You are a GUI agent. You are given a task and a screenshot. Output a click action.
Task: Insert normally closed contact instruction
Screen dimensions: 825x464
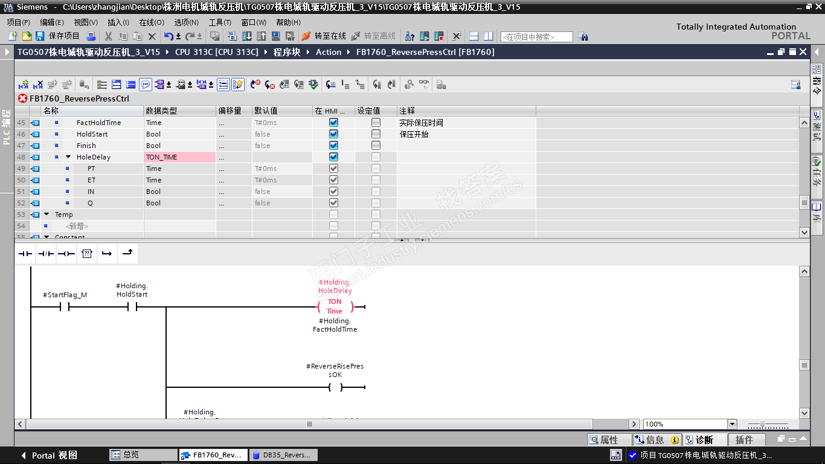pos(46,254)
